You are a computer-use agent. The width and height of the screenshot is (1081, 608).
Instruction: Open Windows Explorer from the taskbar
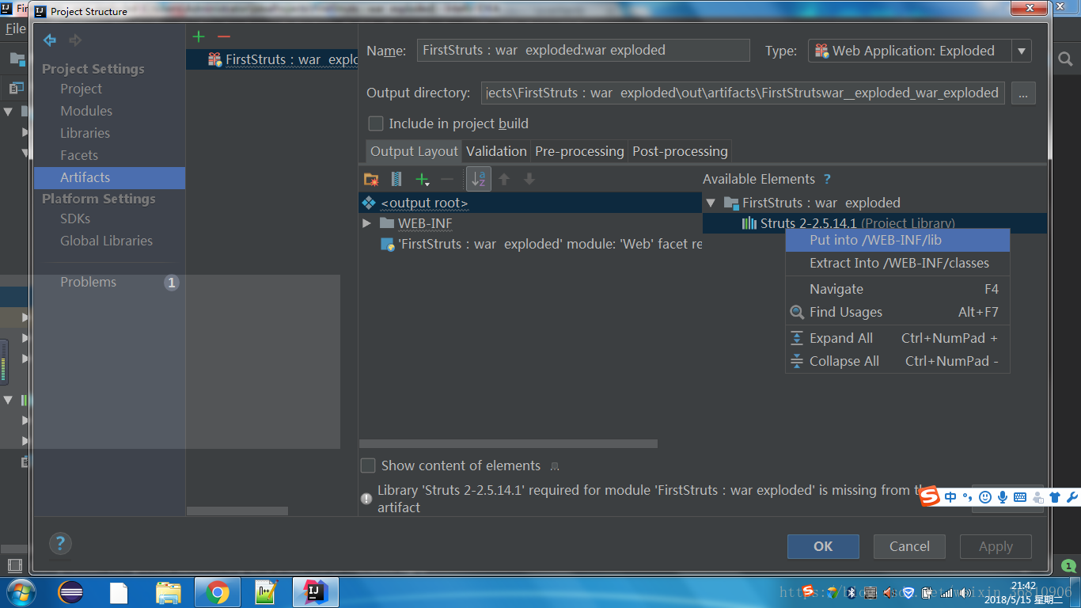pos(169,592)
